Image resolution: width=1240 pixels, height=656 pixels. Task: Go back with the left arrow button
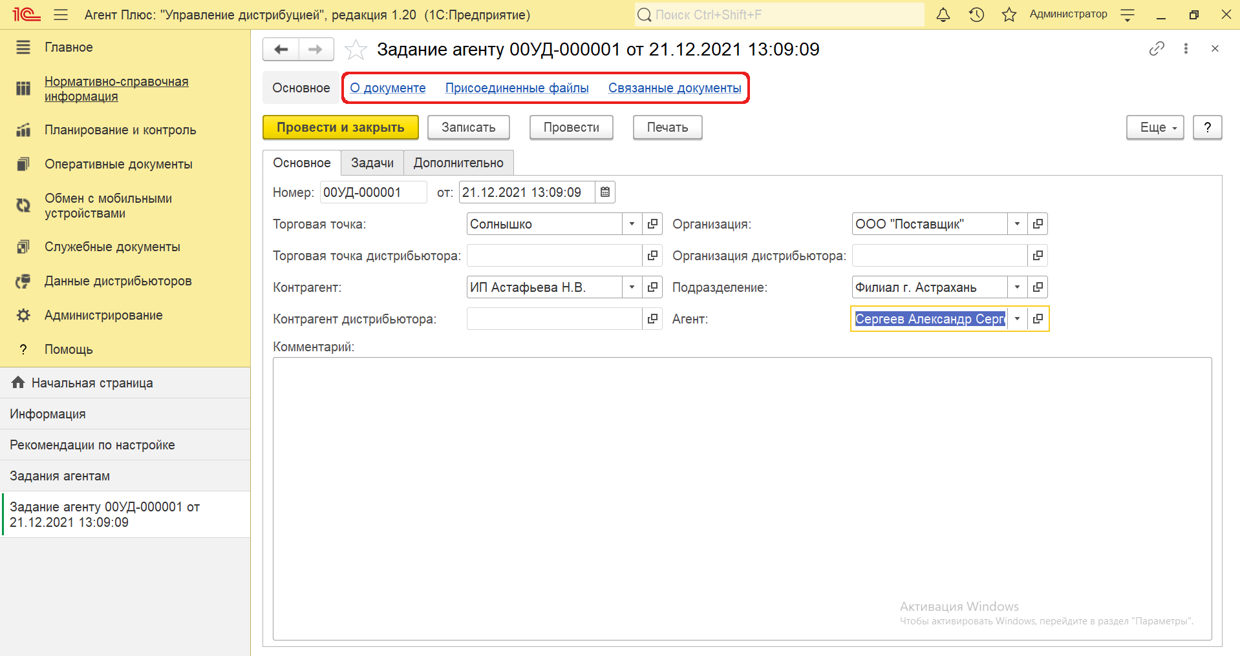(x=281, y=49)
